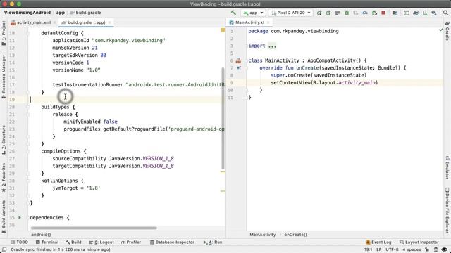This screenshot has height=253, width=451.
Task: Open the Pixel 2 API 29 device dropdown
Action: 291,13
